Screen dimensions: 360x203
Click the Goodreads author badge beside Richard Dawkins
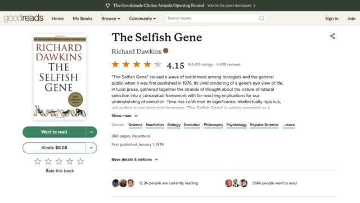click(165, 51)
